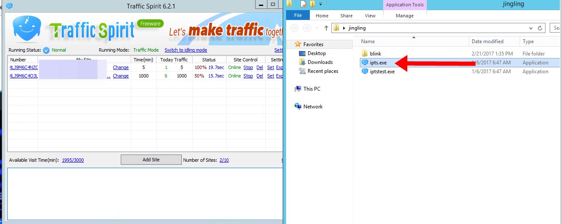Click Change link for the 4LJ9M6C4NZC site

tap(121, 67)
